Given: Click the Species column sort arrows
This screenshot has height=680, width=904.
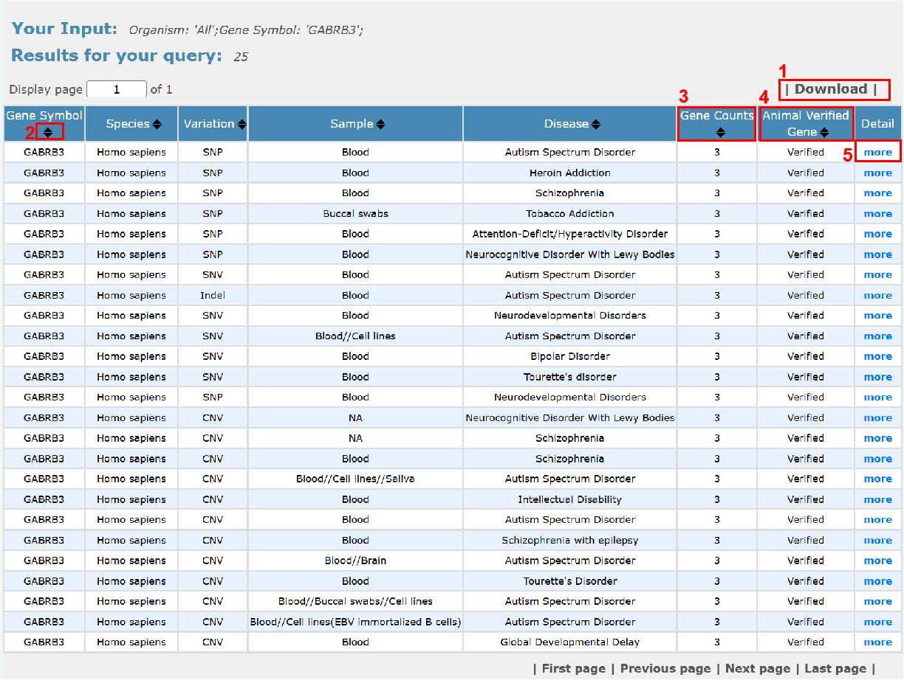Looking at the screenshot, I should (x=157, y=125).
